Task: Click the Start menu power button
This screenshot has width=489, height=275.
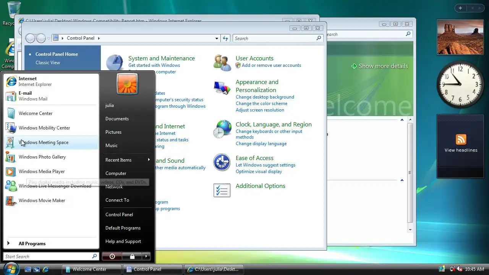Action: click(112, 256)
